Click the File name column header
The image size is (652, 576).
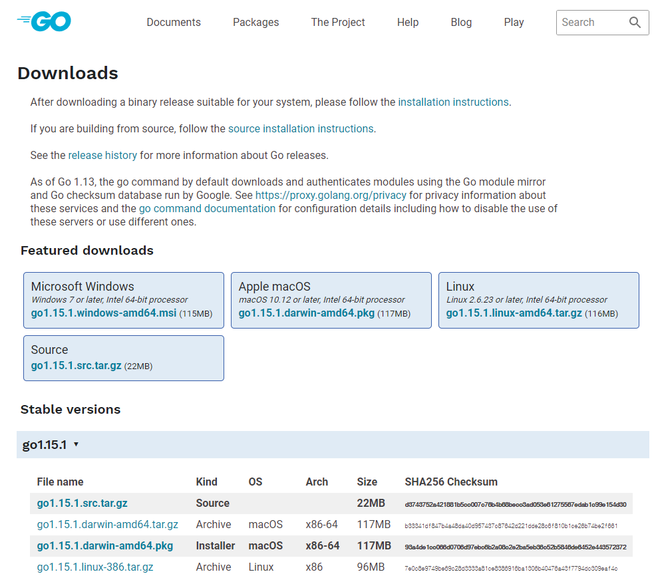[60, 482]
